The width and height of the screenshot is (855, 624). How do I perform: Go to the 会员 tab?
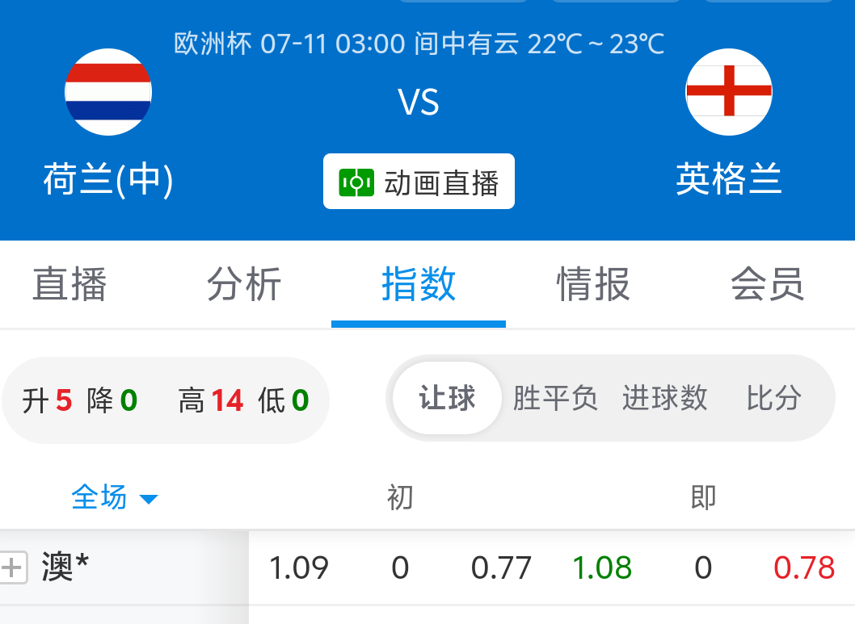pyautogui.click(x=767, y=284)
